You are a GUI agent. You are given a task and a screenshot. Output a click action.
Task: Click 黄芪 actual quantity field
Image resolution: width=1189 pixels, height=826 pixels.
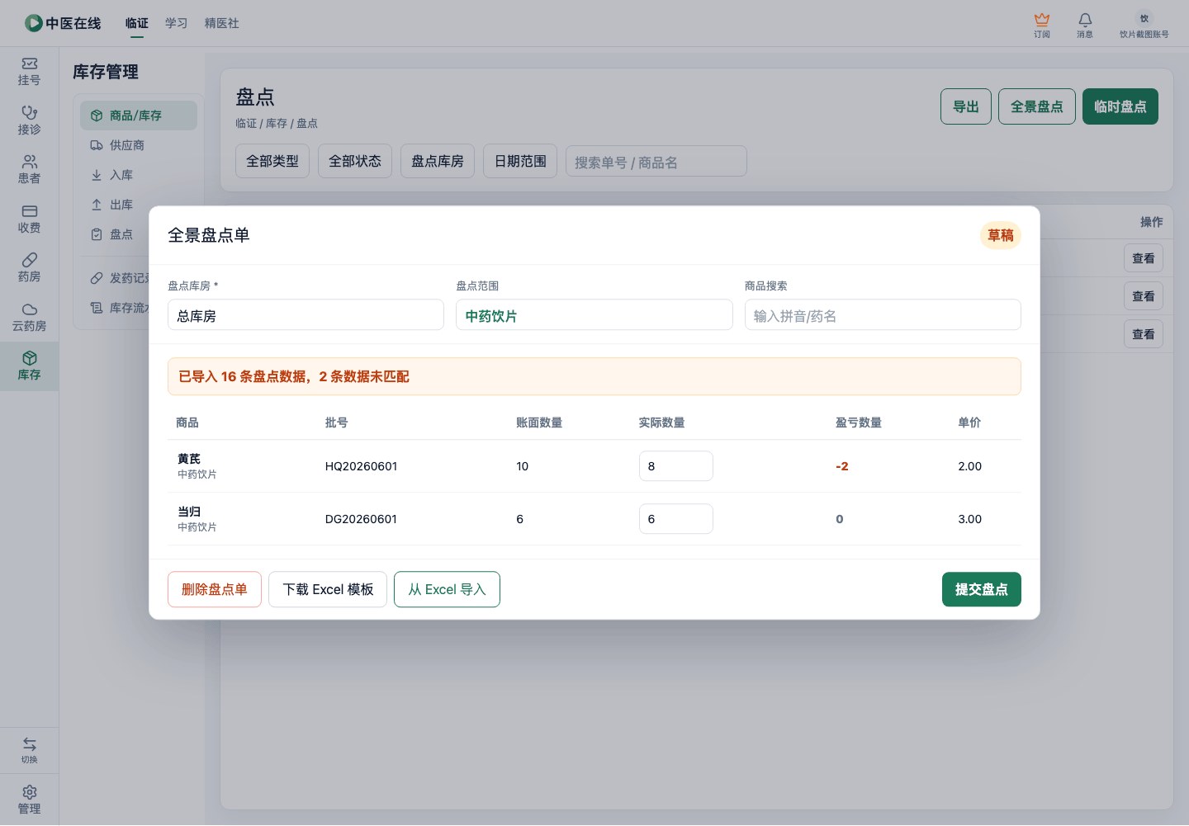[x=676, y=466]
